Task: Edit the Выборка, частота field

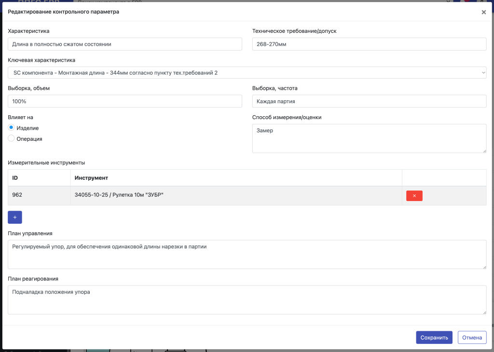Action: 369,101
